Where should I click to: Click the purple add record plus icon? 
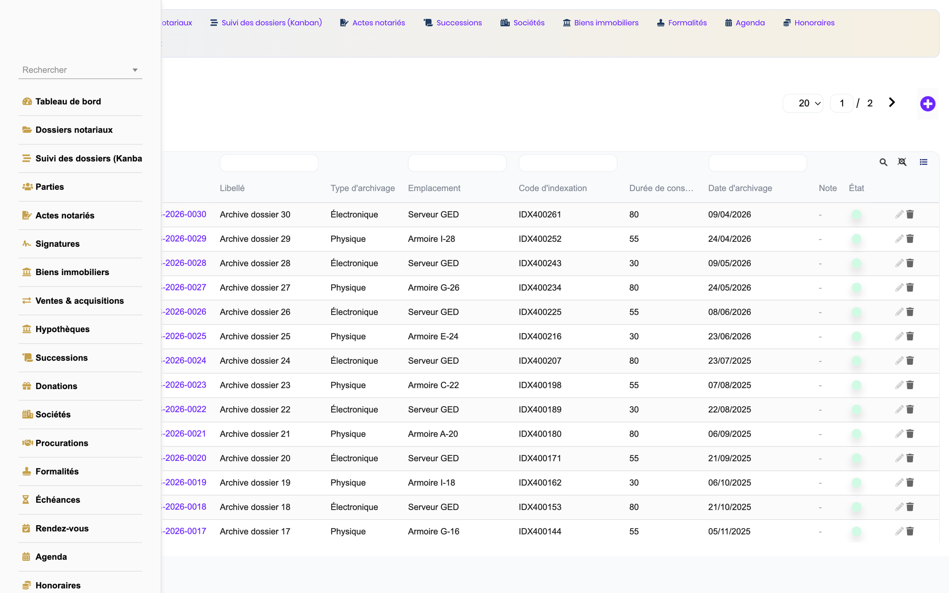point(928,103)
